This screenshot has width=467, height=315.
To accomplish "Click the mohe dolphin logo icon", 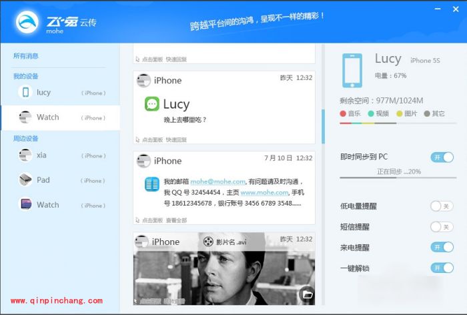I will click(x=27, y=22).
